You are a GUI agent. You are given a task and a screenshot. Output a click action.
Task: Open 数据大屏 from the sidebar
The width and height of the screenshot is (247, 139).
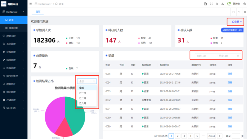pos(14,36)
